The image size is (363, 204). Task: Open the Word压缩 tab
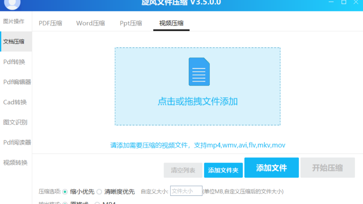coord(90,23)
